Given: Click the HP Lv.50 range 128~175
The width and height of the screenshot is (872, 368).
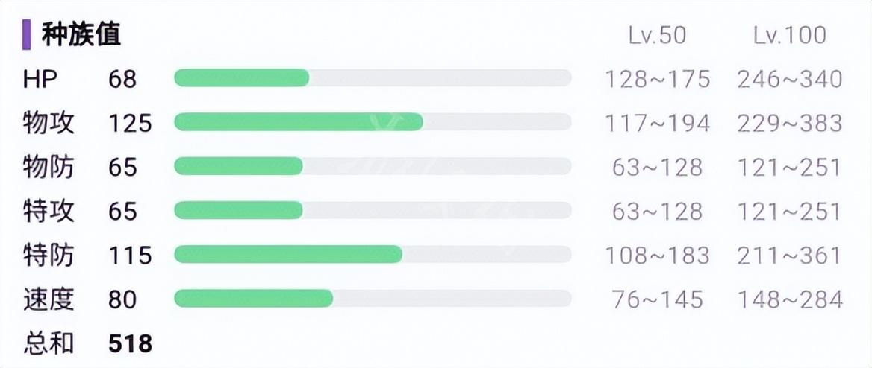Looking at the screenshot, I should coord(657,80).
